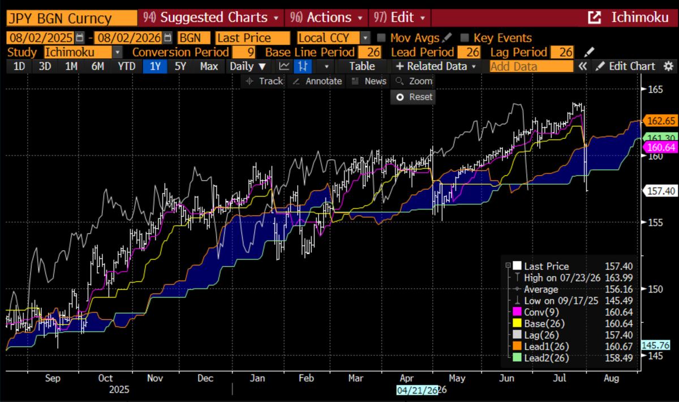
Task: Click the Edit Chart button
Action: pyautogui.click(x=626, y=66)
